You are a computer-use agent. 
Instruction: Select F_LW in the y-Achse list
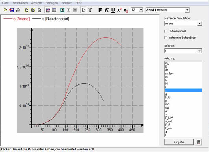(x=183, y=118)
